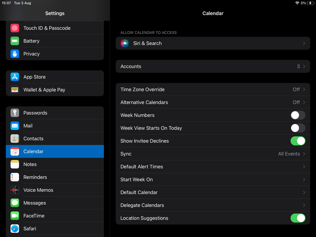
Task: Tap the Touch ID & Passcode fingerprint icon
Action: [x=15, y=28]
